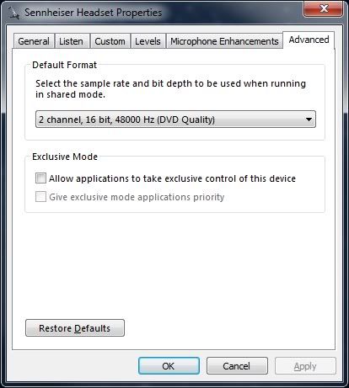Enable the allow exclusive control checkbox

tap(40, 178)
